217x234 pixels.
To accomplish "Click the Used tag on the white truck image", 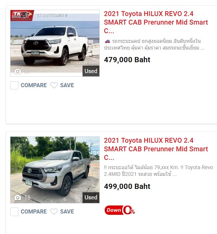I will [x=91, y=71].
